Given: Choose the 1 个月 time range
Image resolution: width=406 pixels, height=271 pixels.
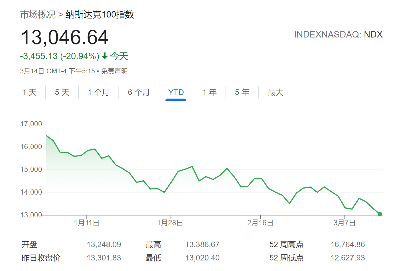Looking at the screenshot, I should coord(98,92).
